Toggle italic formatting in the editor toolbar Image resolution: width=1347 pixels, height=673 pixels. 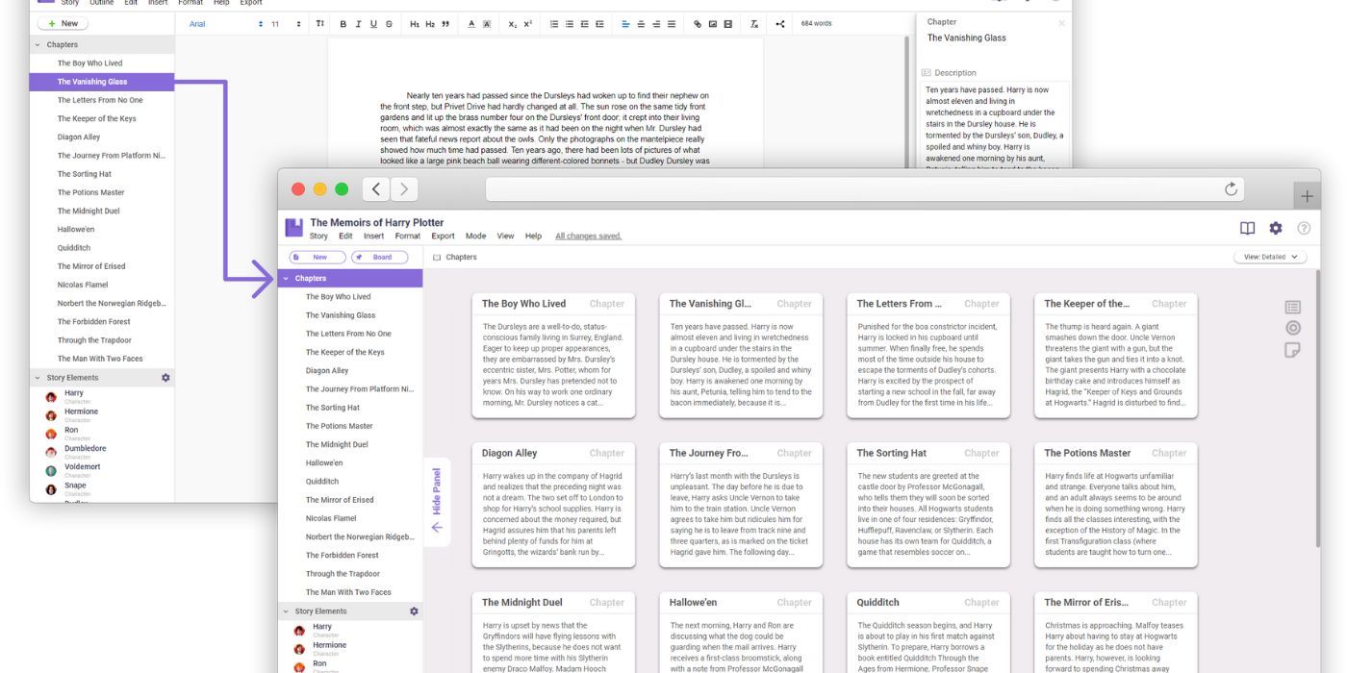[359, 24]
